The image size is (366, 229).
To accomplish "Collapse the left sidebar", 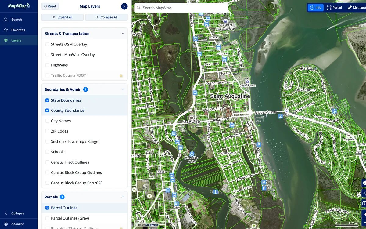I will [19, 213].
